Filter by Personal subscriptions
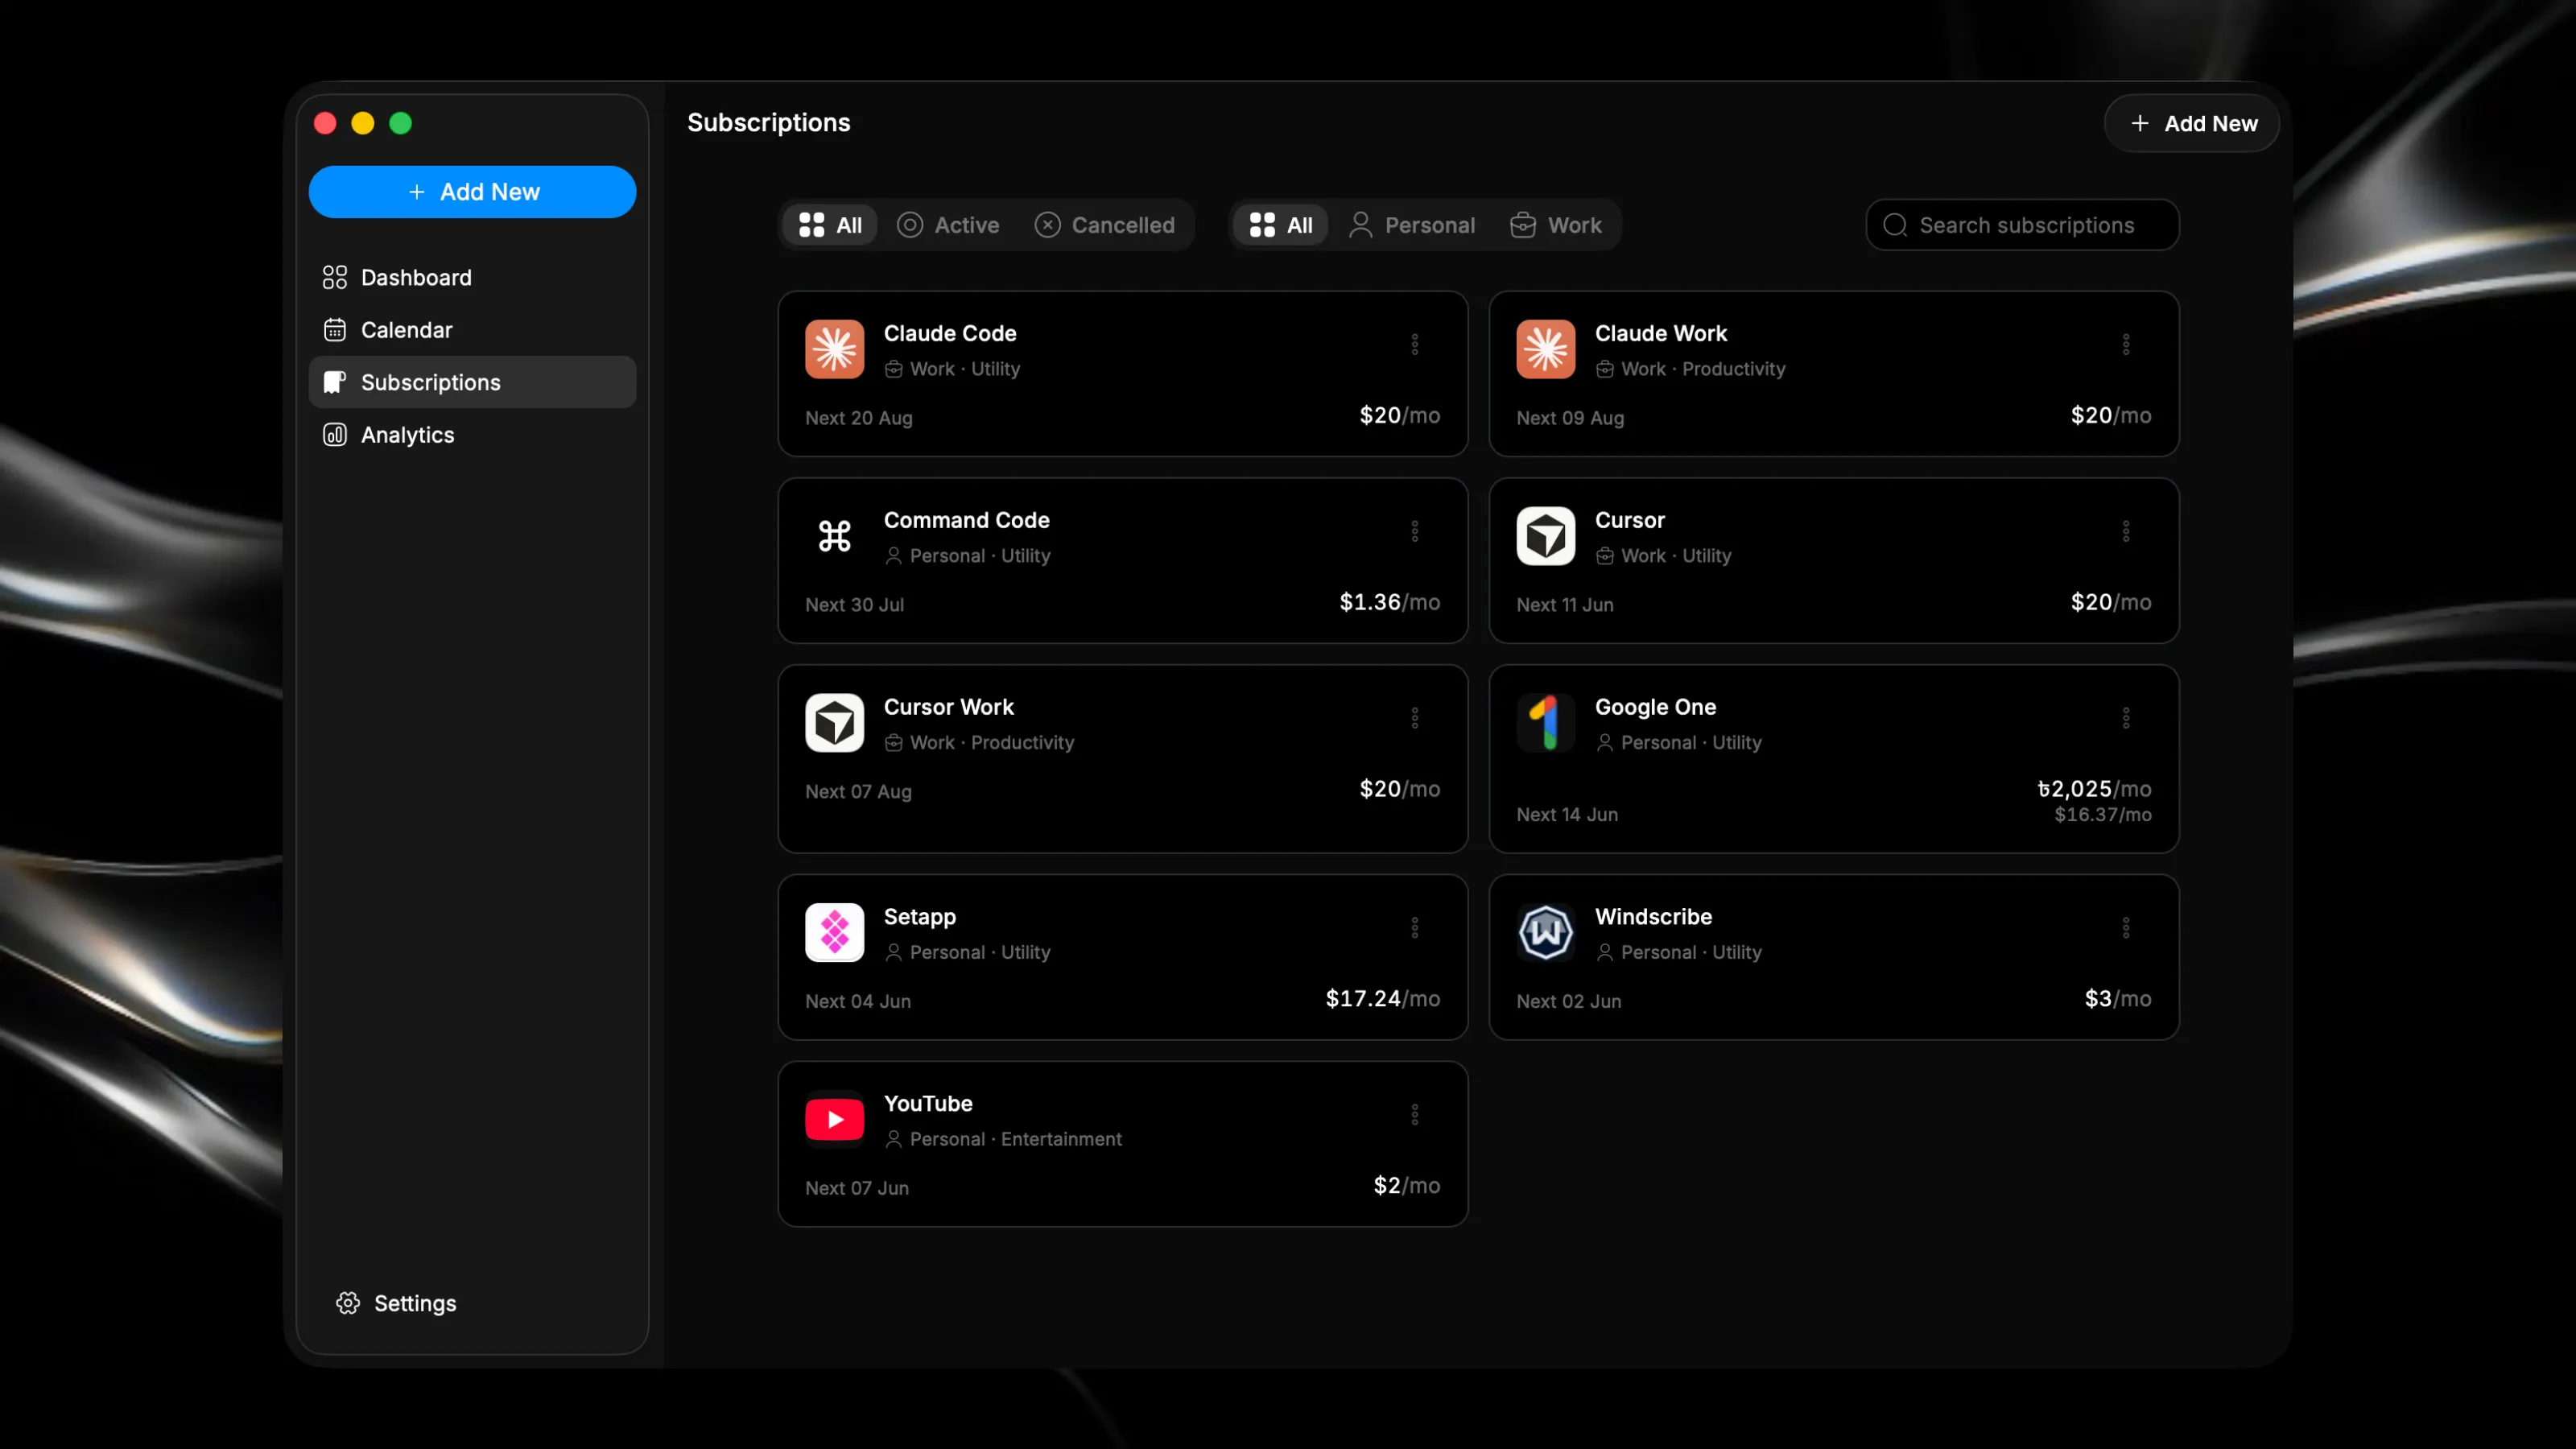Image resolution: width=2576 pixels, height=1449 pixels. point(1412,225)
